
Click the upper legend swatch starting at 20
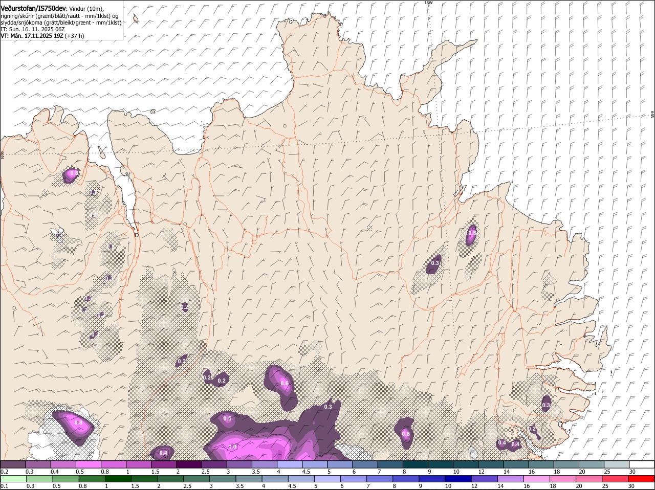tap(592, 464)
